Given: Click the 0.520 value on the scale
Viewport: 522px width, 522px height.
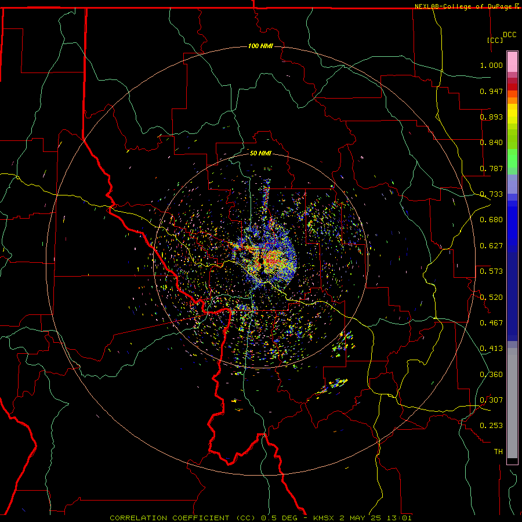Looking at the screenshot, I should coord(491,298).
